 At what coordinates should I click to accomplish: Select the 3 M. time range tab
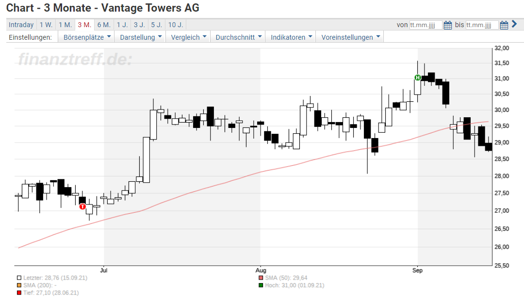point(84,25)
